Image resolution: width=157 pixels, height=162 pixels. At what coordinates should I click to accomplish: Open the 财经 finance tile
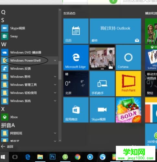151,84
